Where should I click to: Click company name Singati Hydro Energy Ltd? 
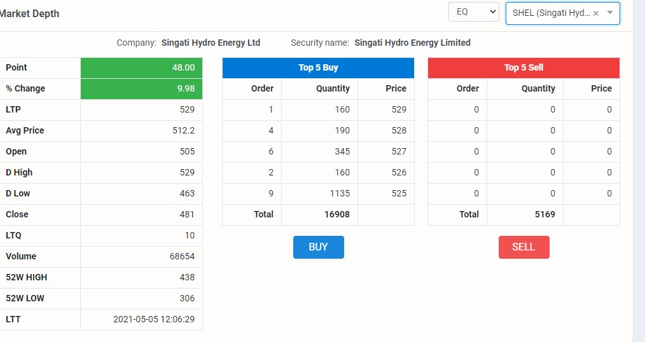(x=211, y=43)
